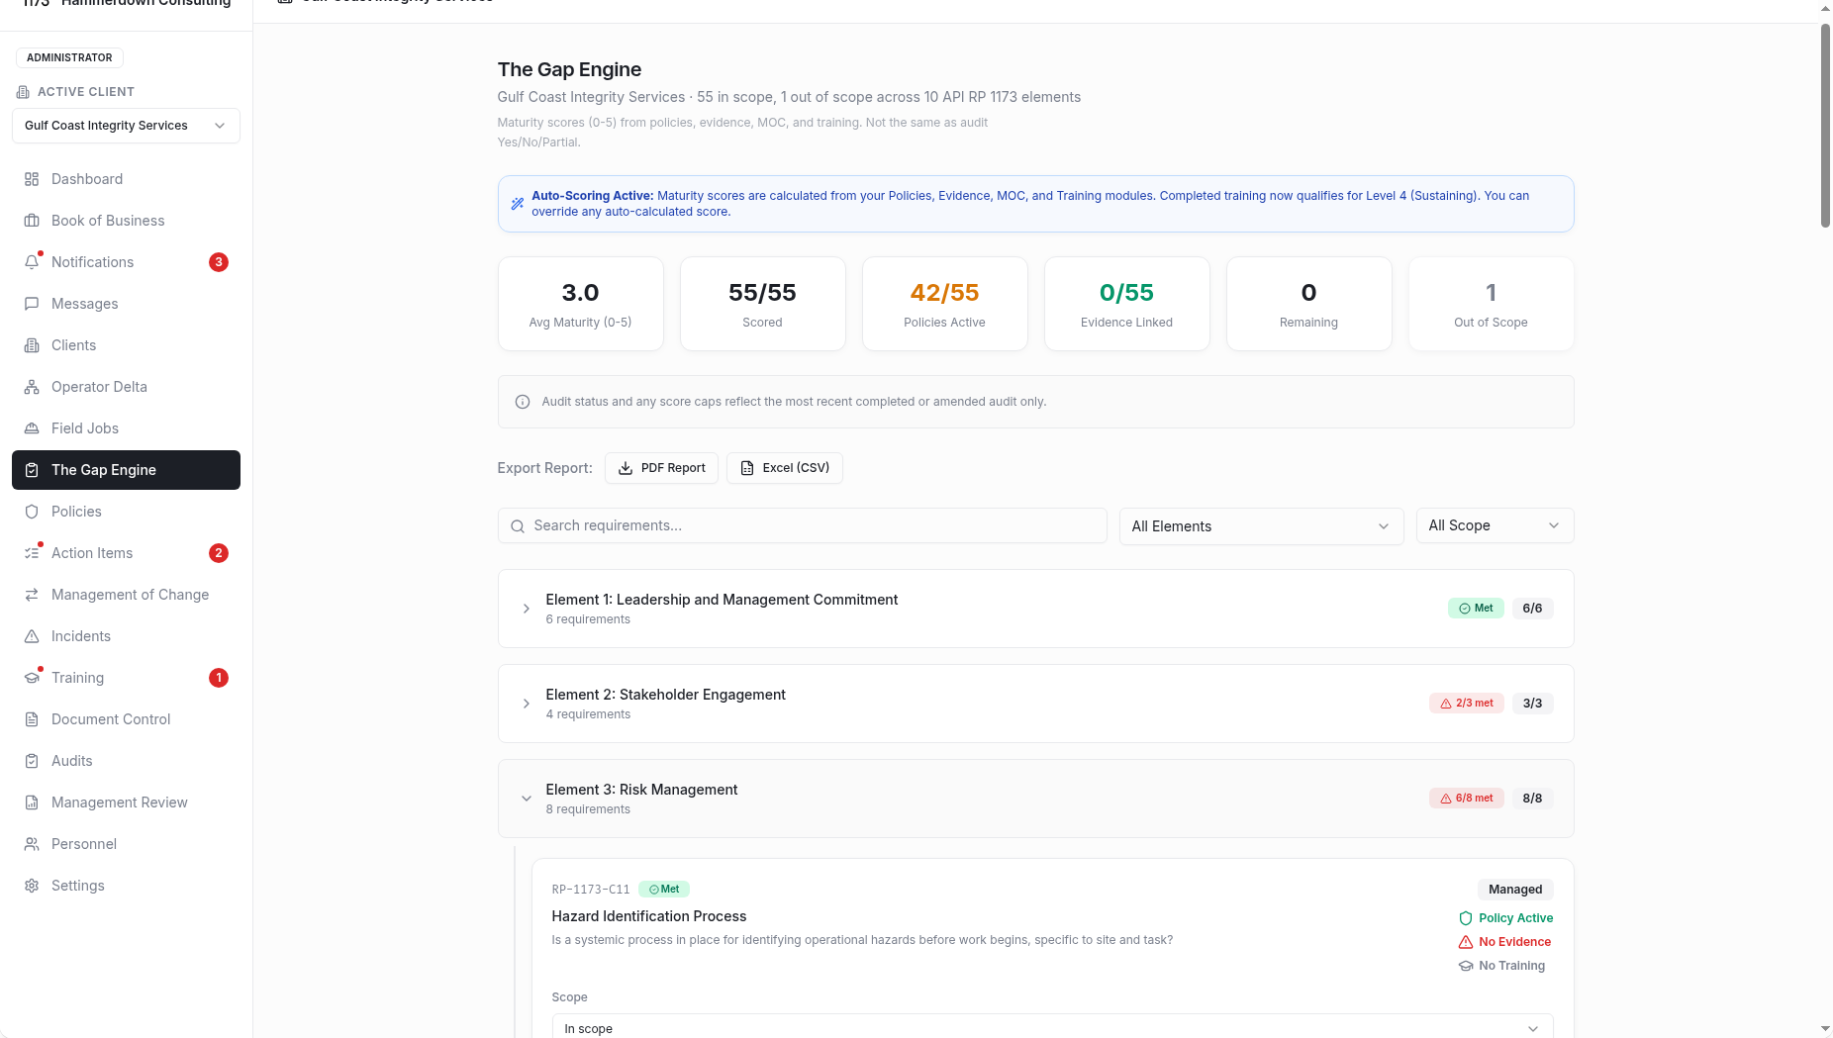Open The Gap Engine menu item
This screenshot has width=1833, height=1038.
(126, 470)
